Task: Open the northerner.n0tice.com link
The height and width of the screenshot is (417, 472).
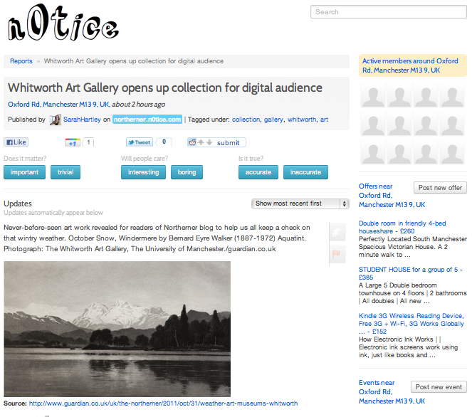Action: tap(147, 120)
